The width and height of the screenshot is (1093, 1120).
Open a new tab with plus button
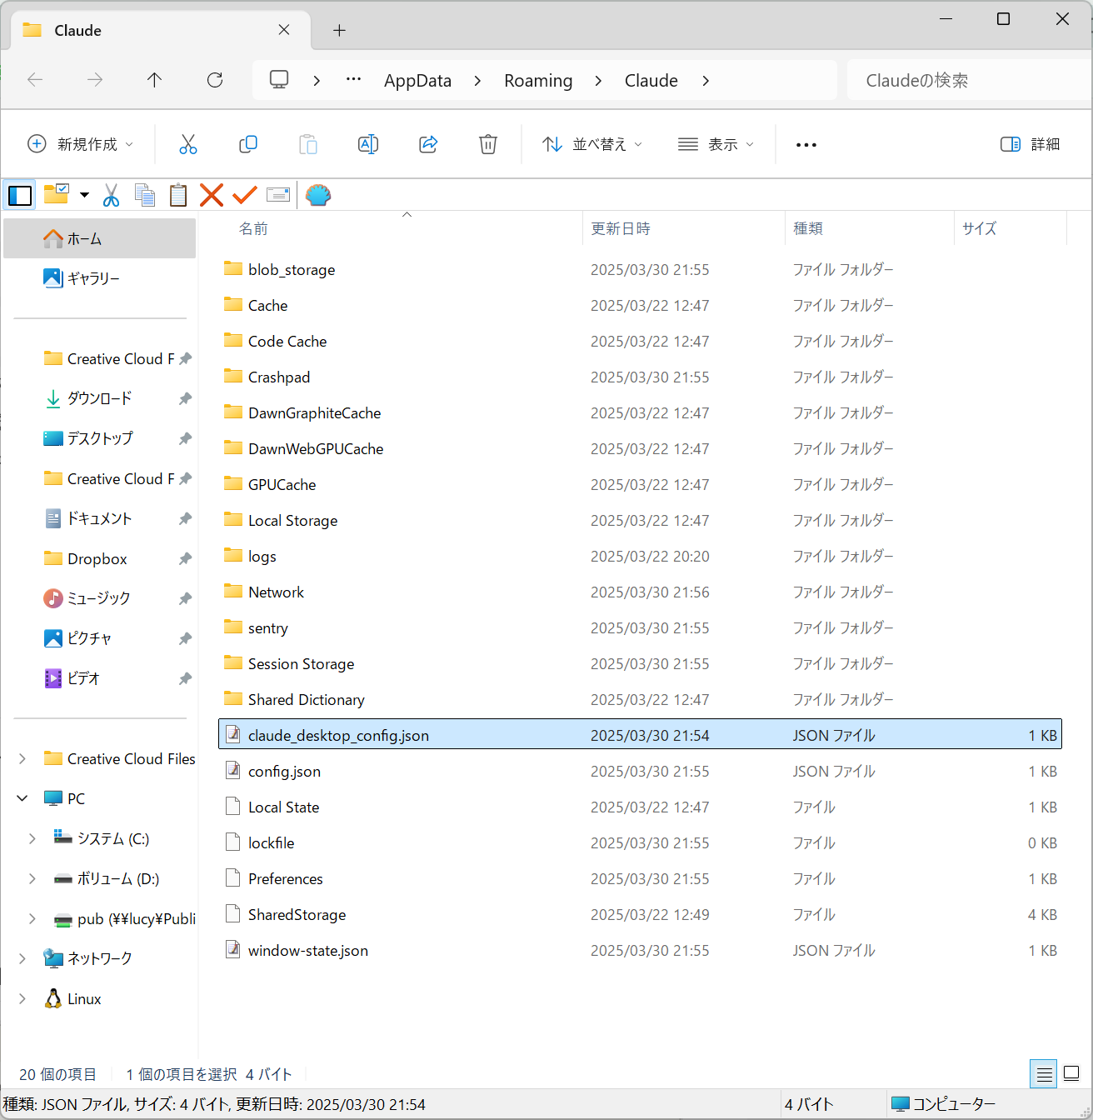pos(339,31)
